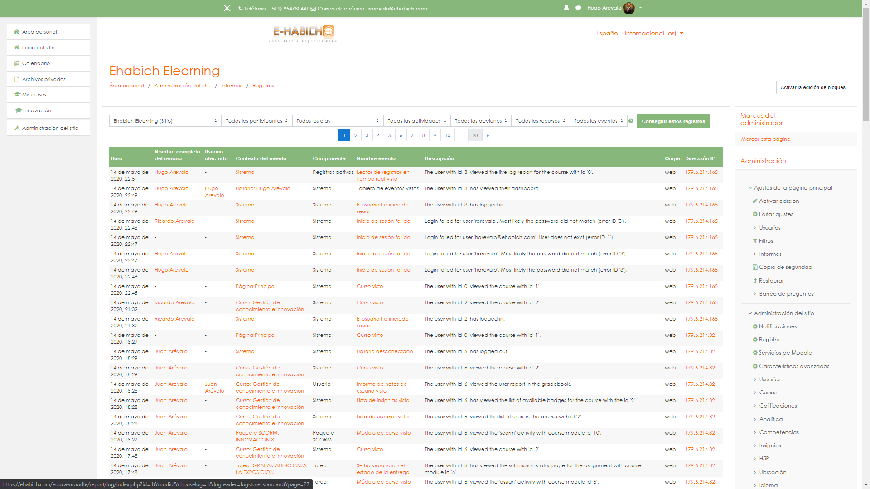Click Servicios de Moodle gear icon
The image size is (870, 489).
pyautogui.click(x=755, y=353)
